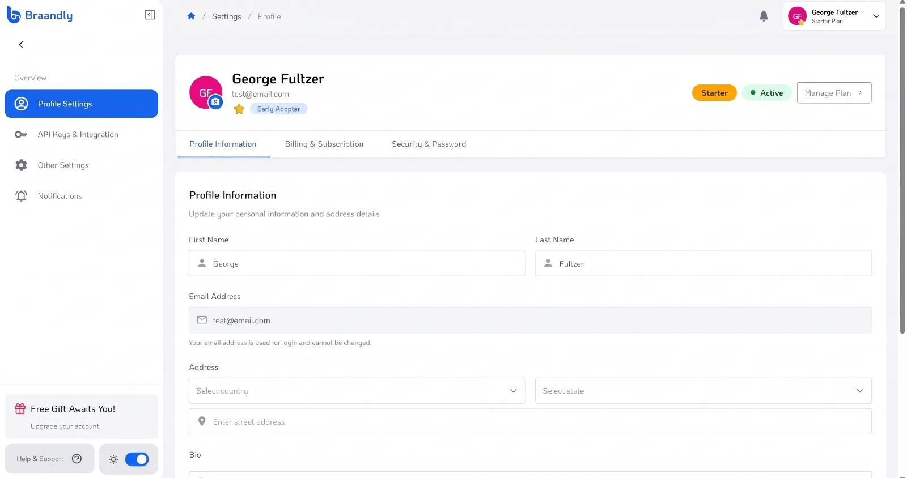This screenshot has height=478, width=907.
Task: Click the page vertical scrollbar
Action: click(x=902, y=170)
